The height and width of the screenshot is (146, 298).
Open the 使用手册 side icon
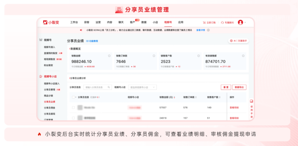[251, 101]
